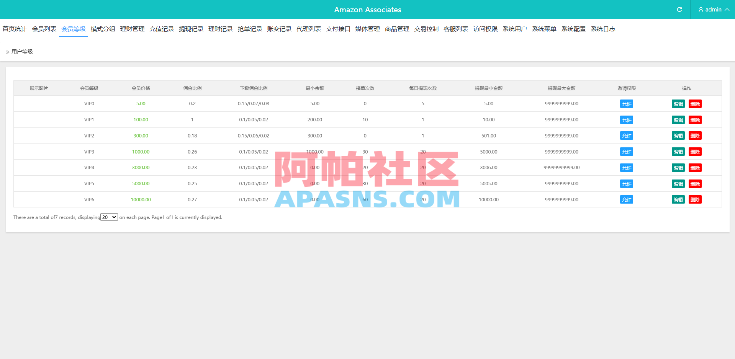
Task: Open the 商品管理 section
Action: click(396, 29)
